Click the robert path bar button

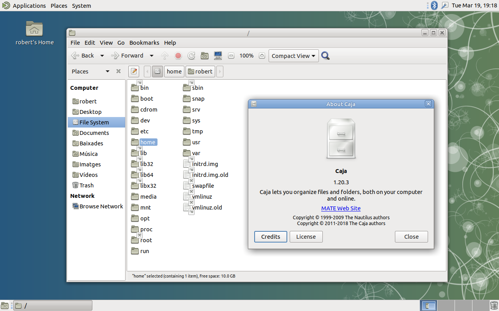click(200, 72)
